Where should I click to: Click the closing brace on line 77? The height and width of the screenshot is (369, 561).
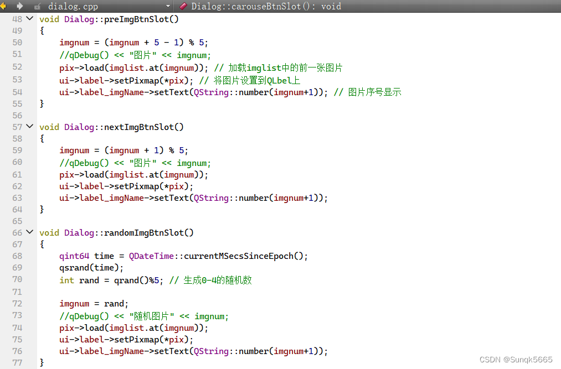42,362
